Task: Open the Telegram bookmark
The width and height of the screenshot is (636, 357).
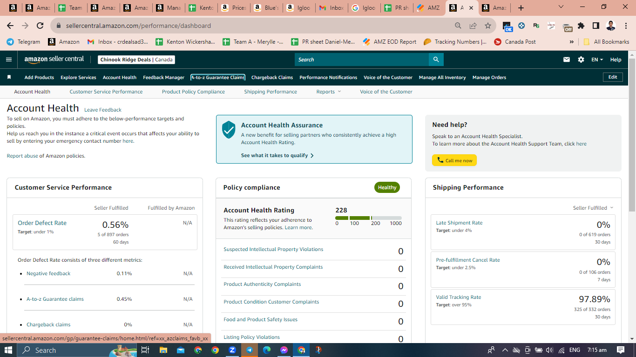Action: point(23,42)
